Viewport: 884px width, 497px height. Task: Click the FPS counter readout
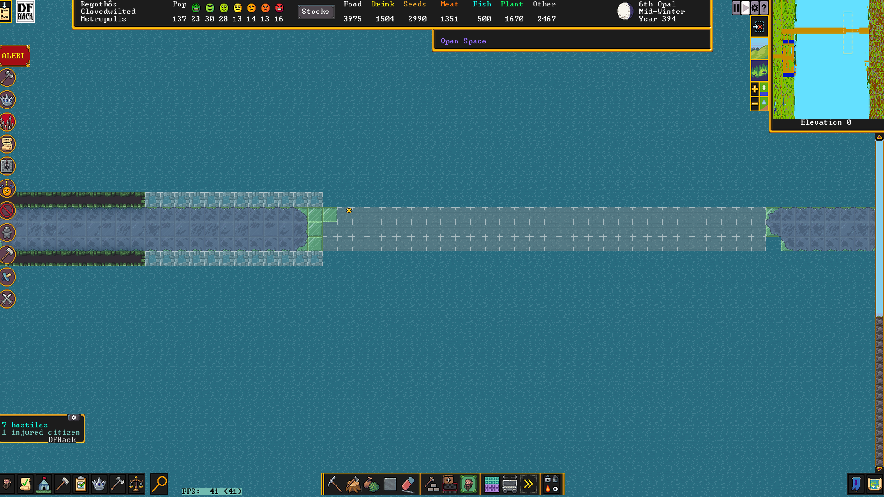click(x=212, y=491)
